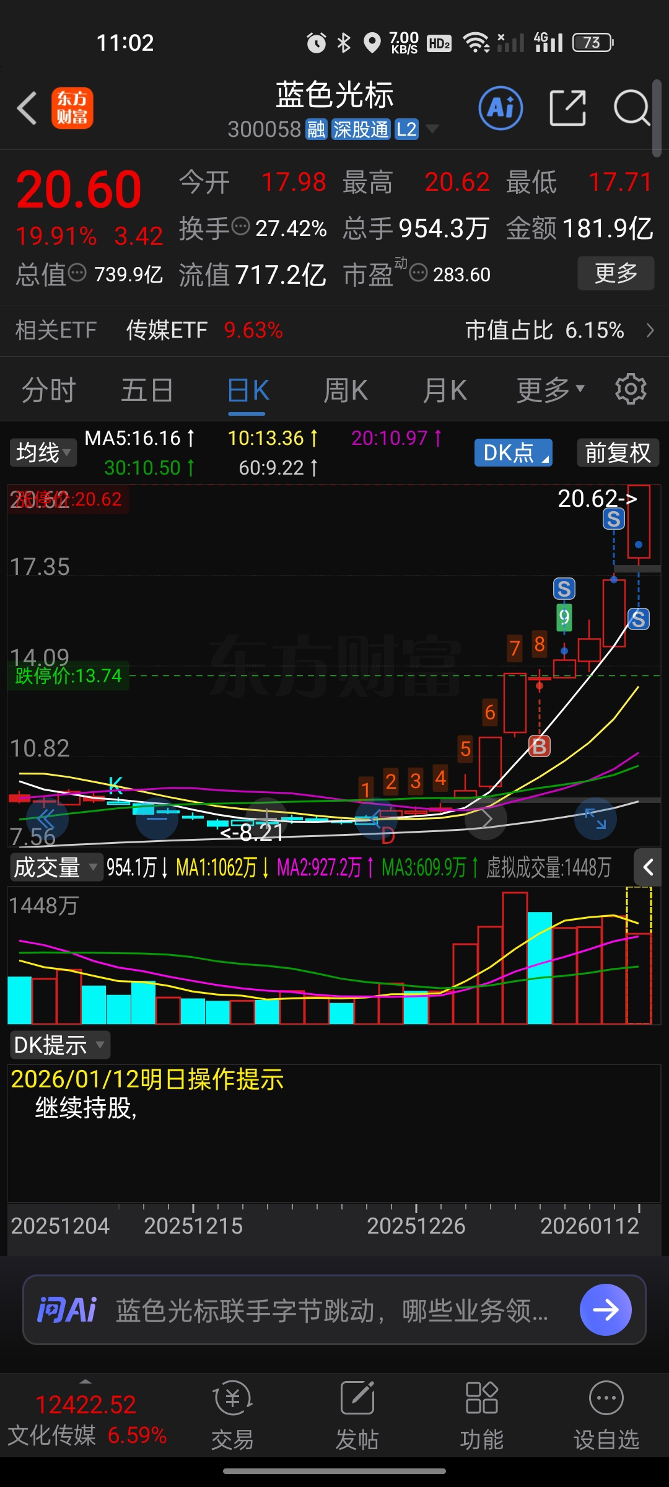Tap the share export icon
This screenshot has width=669, height=1487.
click(567, 108)
